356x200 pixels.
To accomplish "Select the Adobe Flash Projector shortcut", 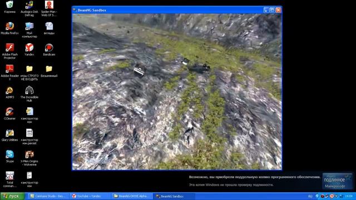I will coord(9,51).
